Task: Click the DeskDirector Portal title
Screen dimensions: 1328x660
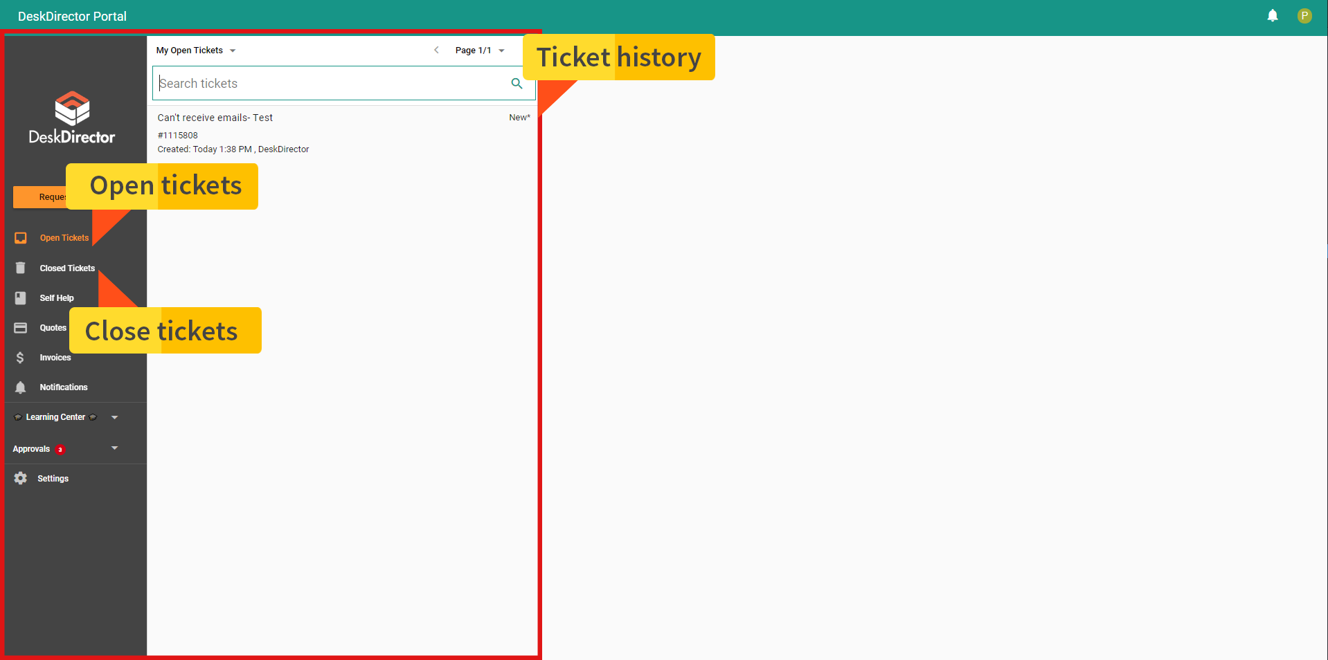Action: [x=72, y=16]
